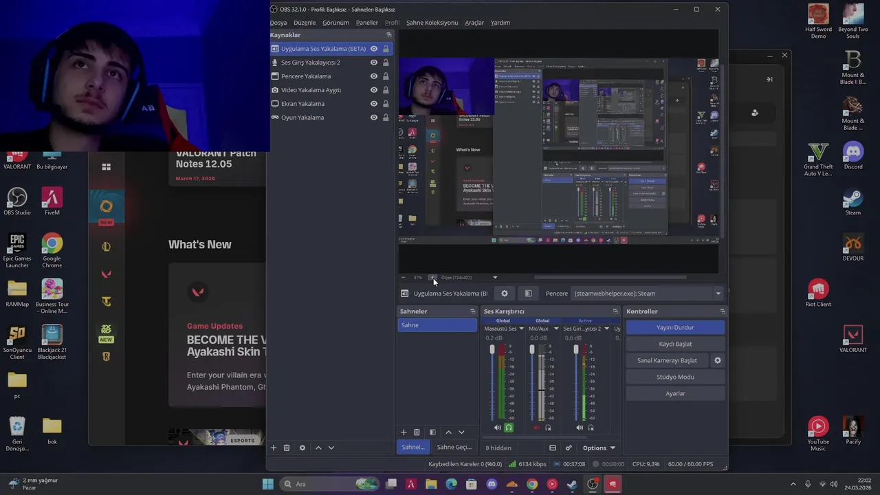Open the Google Chrome icon on the taskbar

(532, 485)
